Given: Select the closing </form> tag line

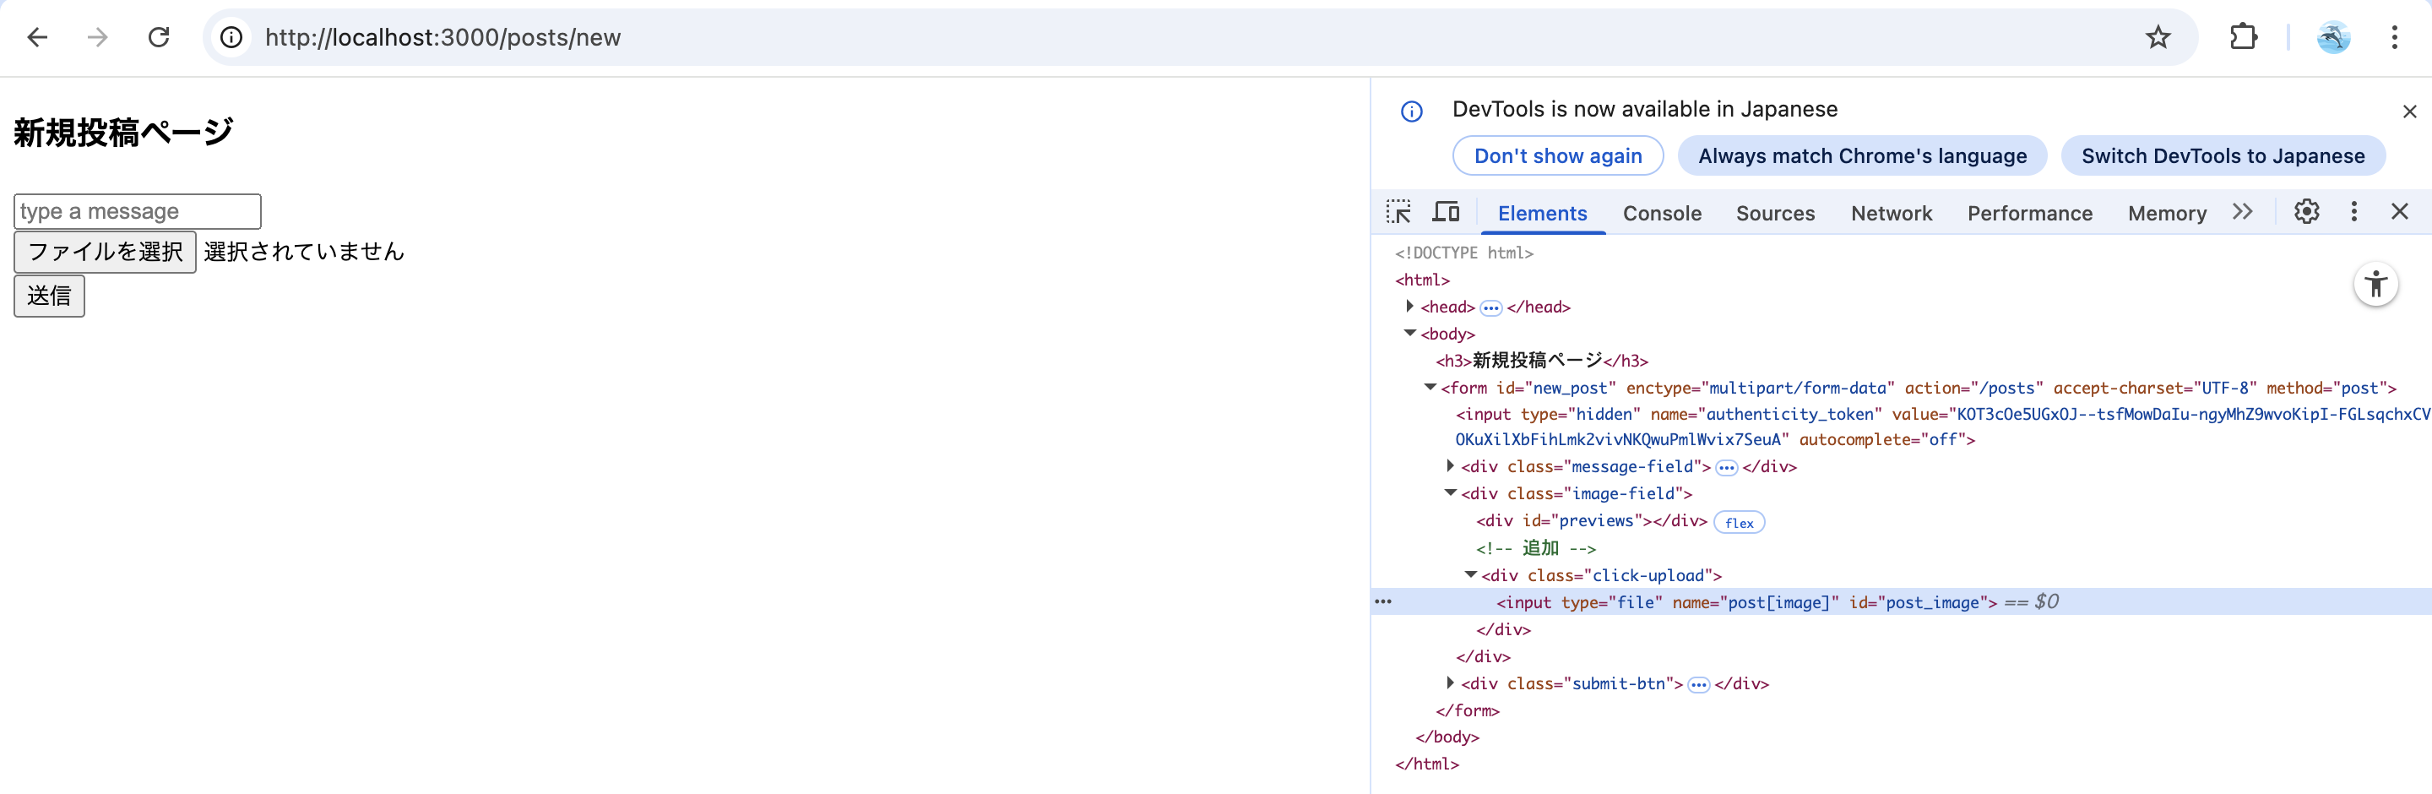Looking at the screenshot, I should pyautogui.click(x=1467, y=710).
